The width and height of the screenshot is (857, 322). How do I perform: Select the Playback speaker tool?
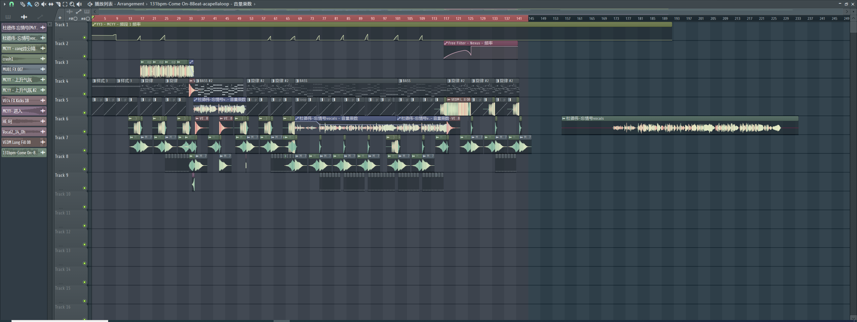pos(79,4)
